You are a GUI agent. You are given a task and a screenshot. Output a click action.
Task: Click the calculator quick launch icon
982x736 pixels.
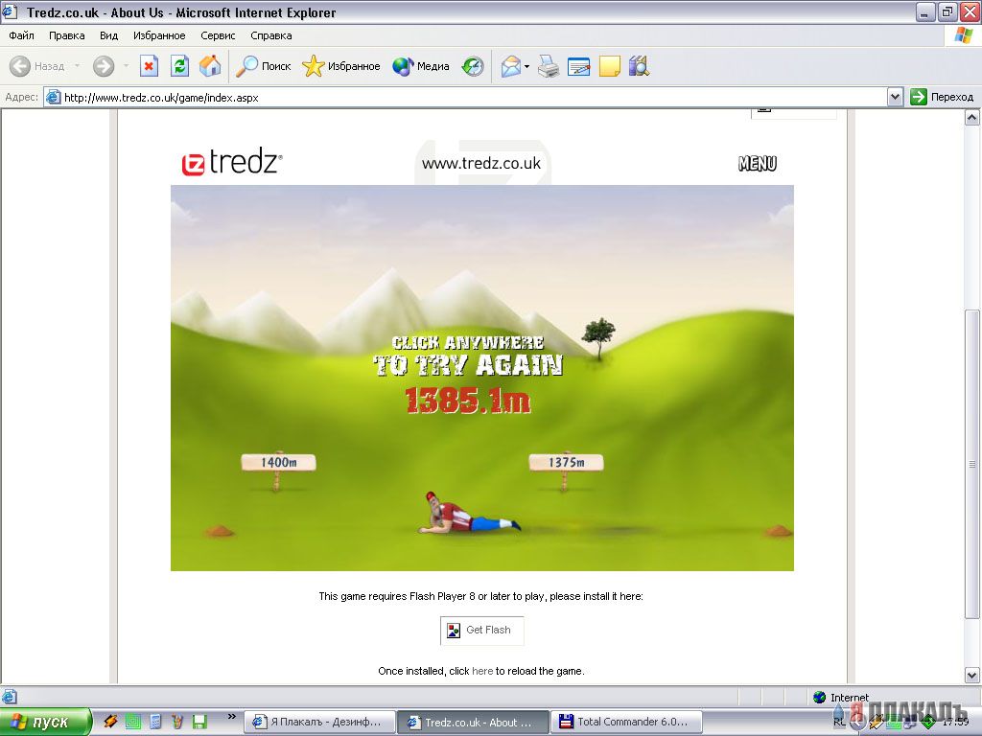pyautogui.click(x=155, y=722)
